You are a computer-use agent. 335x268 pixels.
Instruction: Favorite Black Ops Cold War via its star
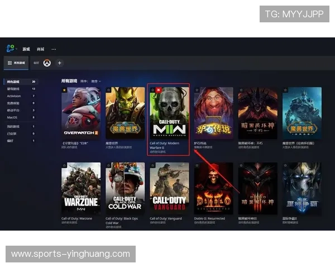pos(108,165)
